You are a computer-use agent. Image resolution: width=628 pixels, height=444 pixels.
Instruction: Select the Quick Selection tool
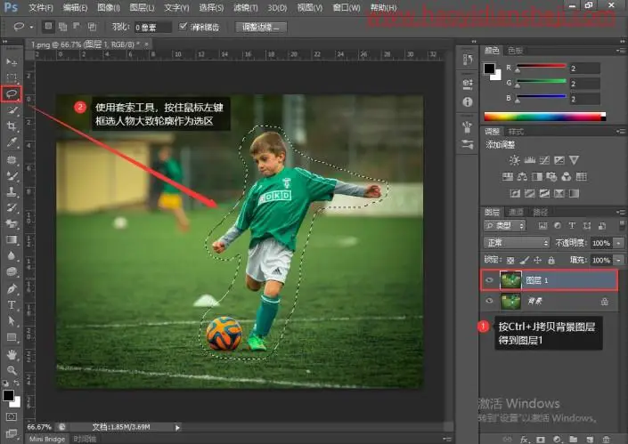(x=12, y=110)
